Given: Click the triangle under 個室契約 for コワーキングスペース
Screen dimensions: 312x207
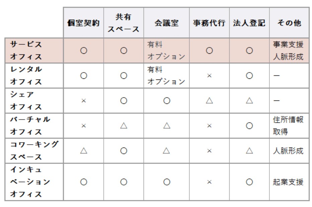Looking at the screenshot, I should [84, 151].
